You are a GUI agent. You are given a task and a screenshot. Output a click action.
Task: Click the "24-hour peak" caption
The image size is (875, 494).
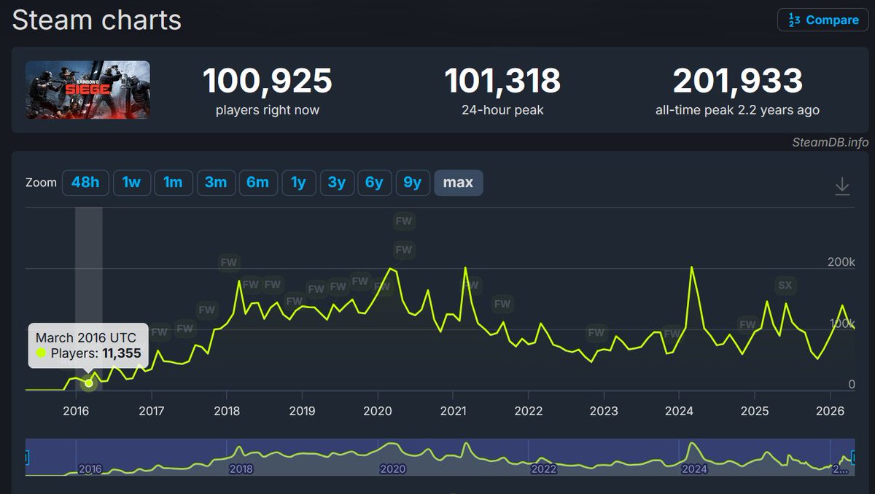point(502,111)
